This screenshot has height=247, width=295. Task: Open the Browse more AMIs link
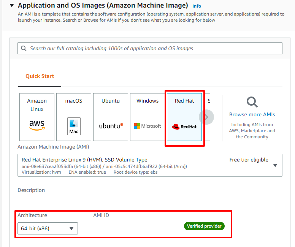252,114
